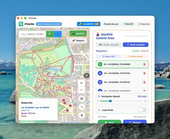170x139 pixels.
Task: Delete waypoint #3 with trash icon
Action: [144, 82]
